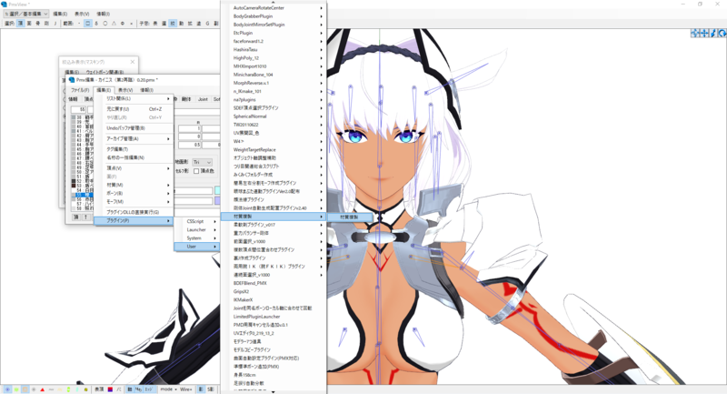Click red-blue color swatch in bottom toolbar
727x394 pixels.
pos(110,389)
